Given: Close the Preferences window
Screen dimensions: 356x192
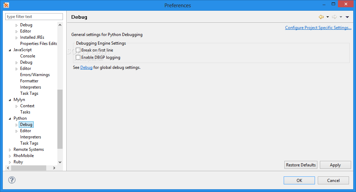Looking at the screenshot, I should point(346,4).
